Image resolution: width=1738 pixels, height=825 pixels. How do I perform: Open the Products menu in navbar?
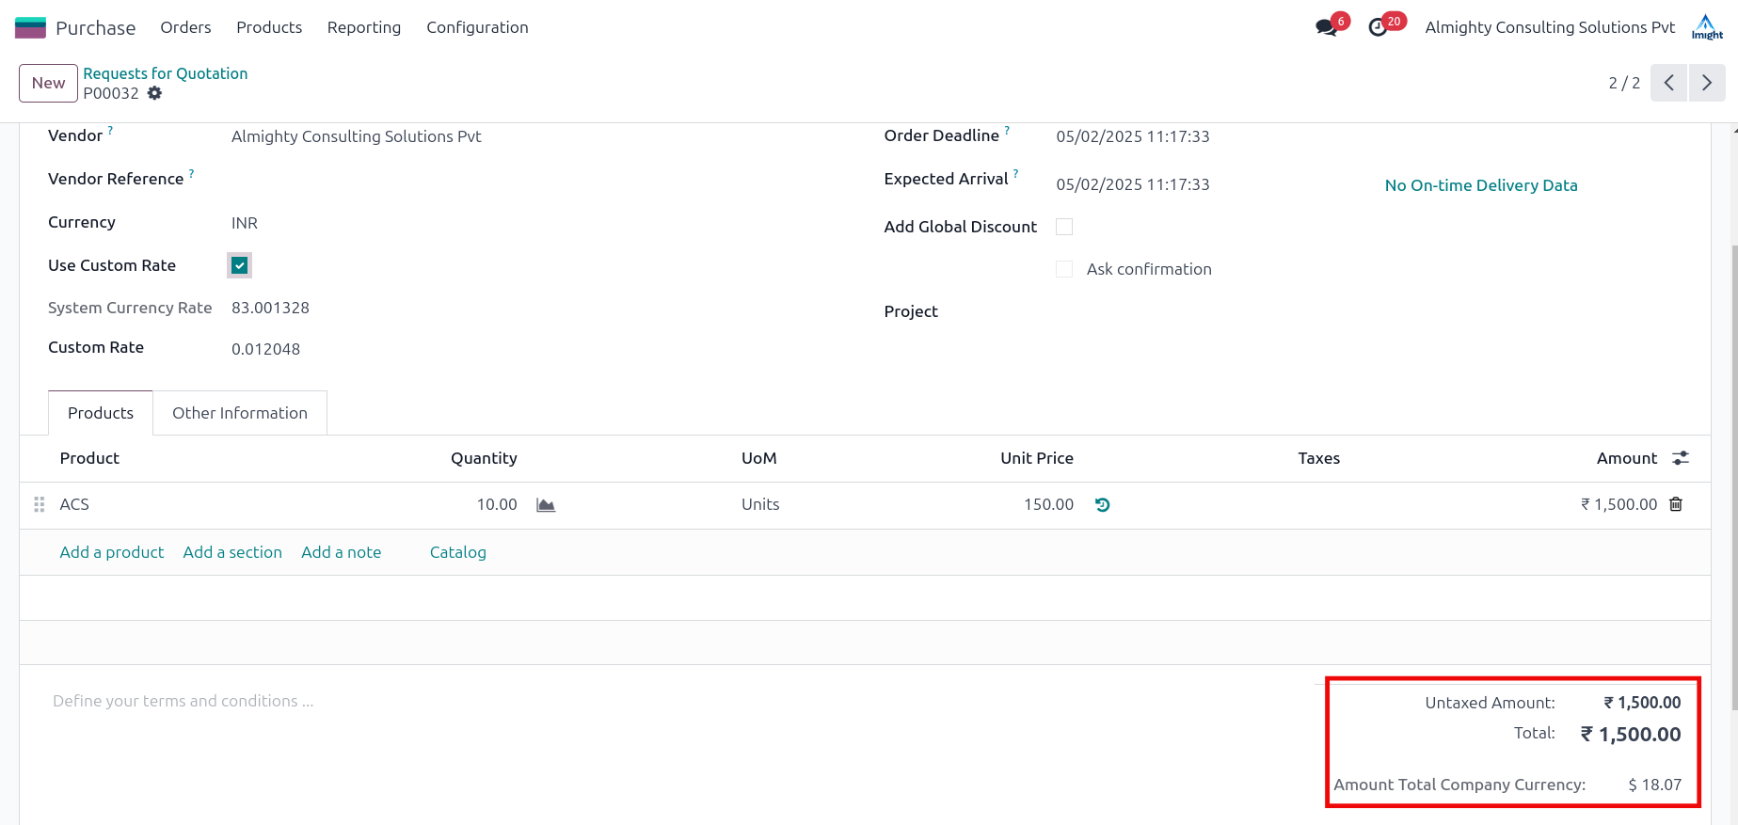pyautogui.click(x=269, y=27)
